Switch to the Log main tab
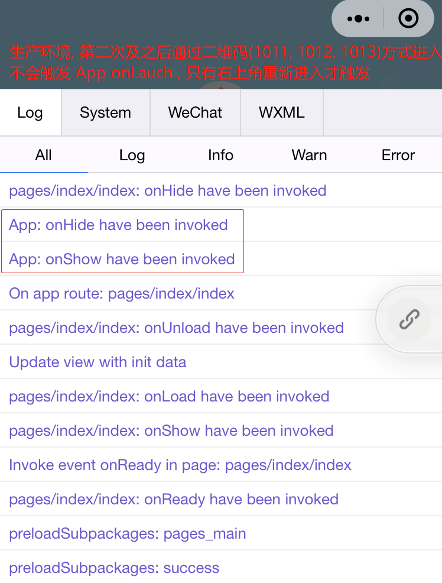The width and height of the screenshot is (442, 583). pyautogui.click(x=31, y=113)
